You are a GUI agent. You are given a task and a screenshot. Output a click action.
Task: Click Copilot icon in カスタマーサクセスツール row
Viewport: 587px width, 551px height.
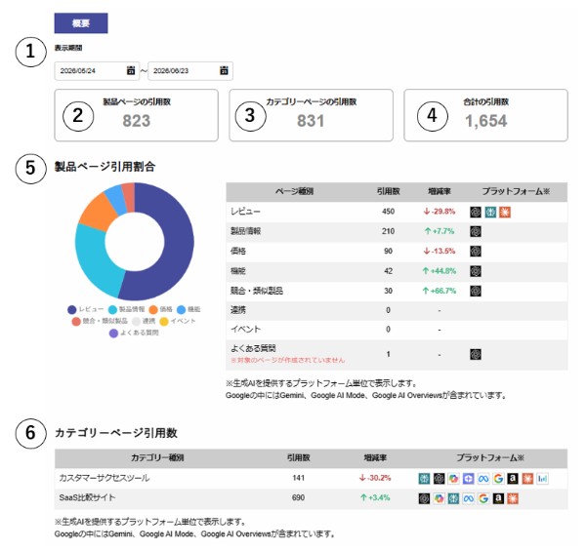click(x=454, y=479)
